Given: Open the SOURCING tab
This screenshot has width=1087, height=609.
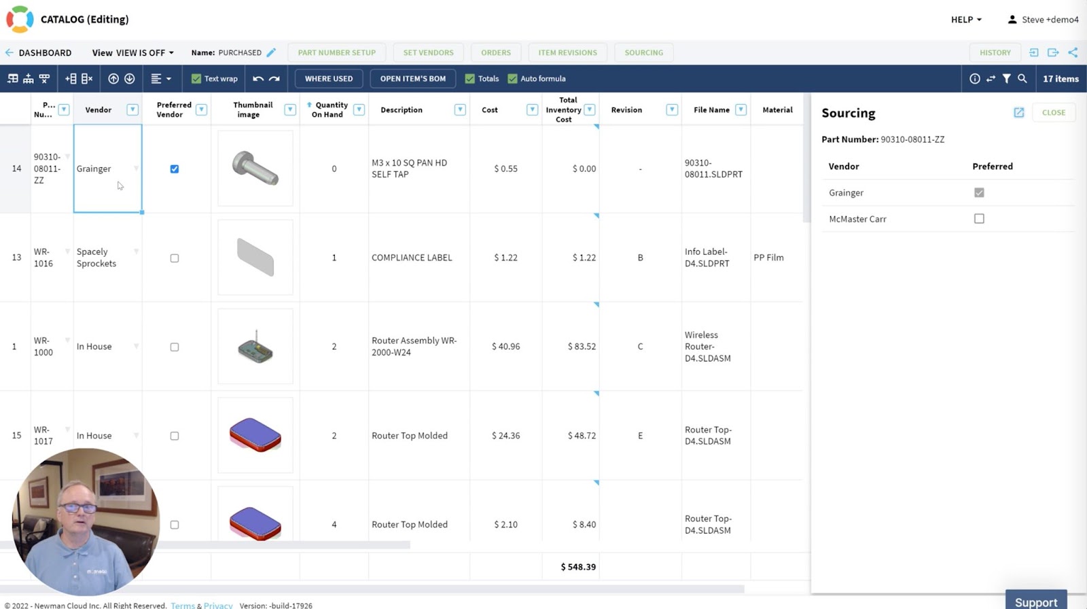Looking at the screenshot, I should pyautogui.click(x=644, y=52).
